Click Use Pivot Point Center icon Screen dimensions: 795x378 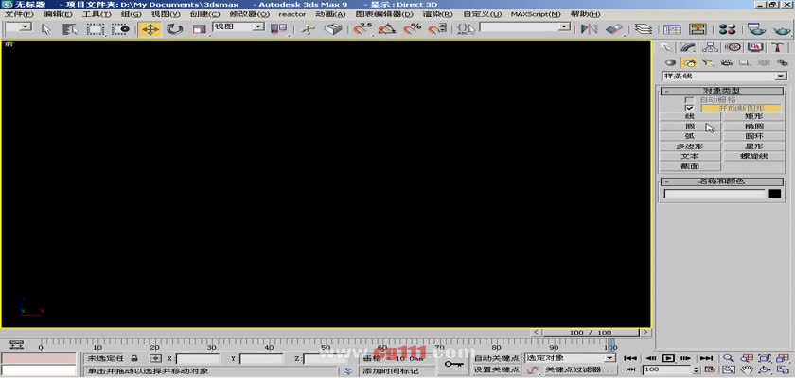click(x=278, y=29)
